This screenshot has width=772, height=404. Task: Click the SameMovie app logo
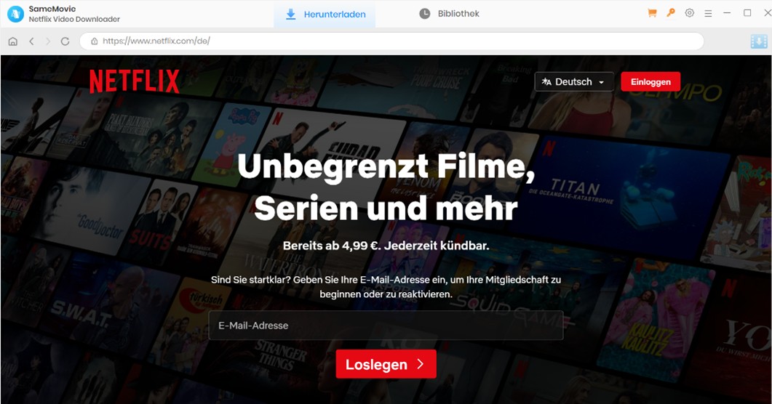[x=15, y=14]
